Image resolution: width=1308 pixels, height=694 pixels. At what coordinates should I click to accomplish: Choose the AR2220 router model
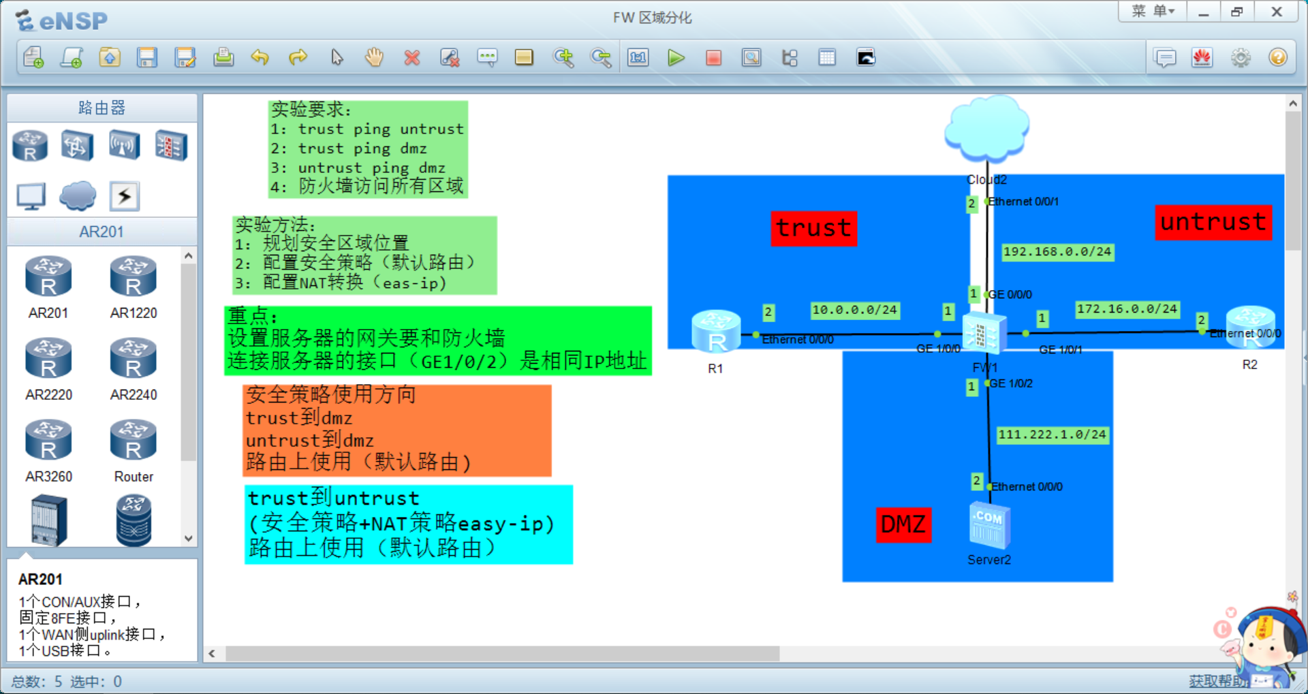point(48,368)
